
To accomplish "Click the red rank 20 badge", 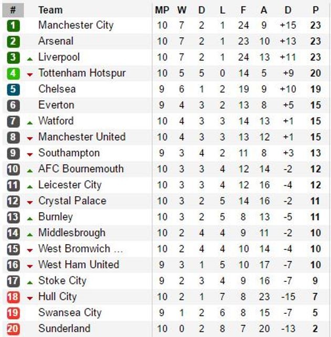I will pos(13,329).
